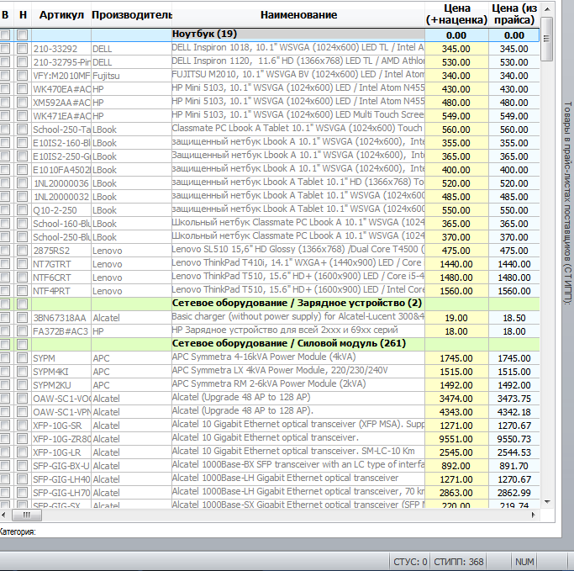Image resolution: width=574 pixels, height=571 pixels.
Task: Click list price 18.50
Action: point(514,318)
